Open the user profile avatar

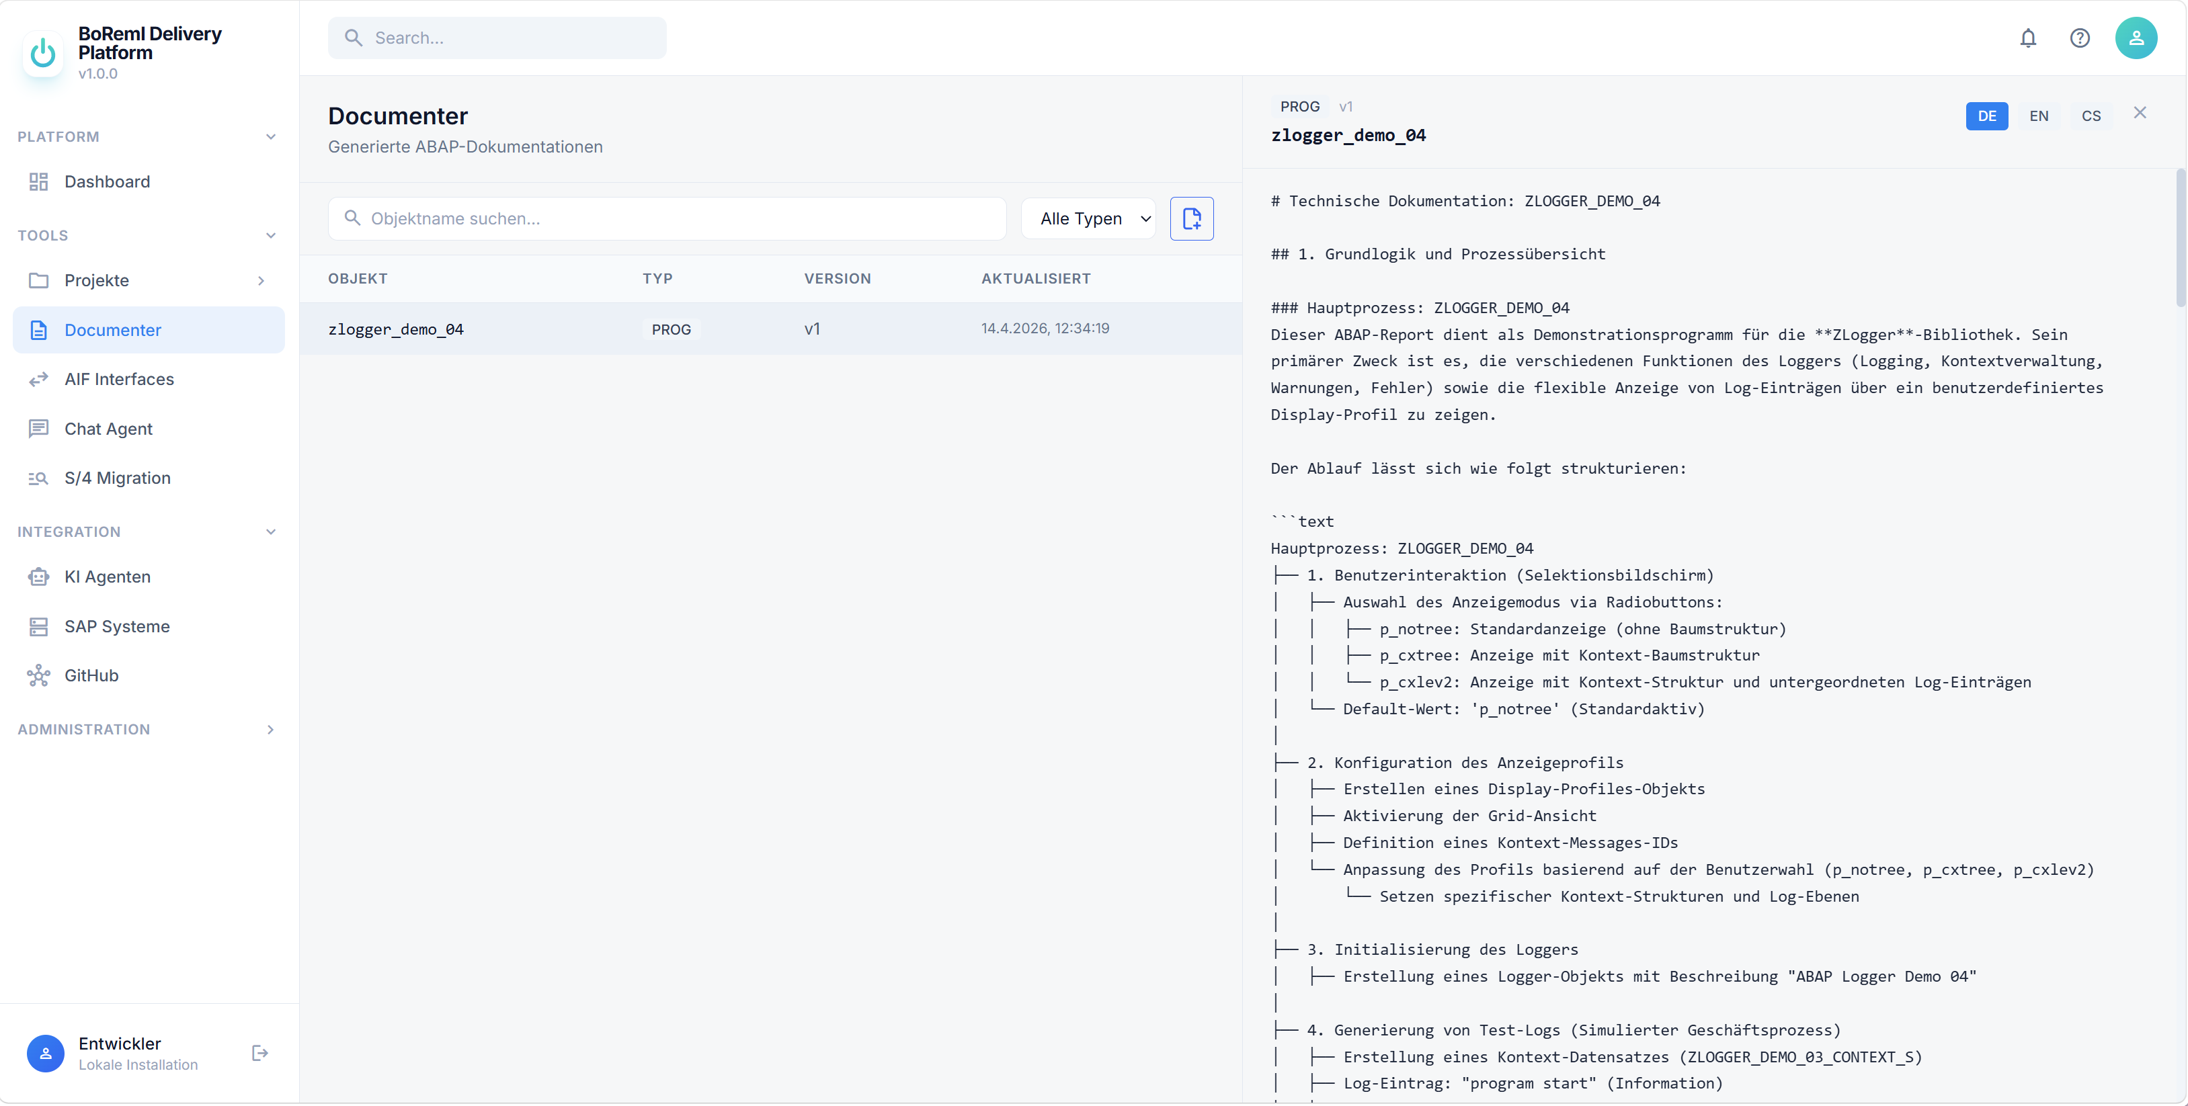click(2136, 38)
